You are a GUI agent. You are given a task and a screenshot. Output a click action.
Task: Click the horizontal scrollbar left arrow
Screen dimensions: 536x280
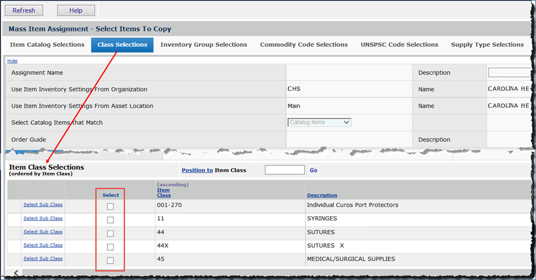pos(16,273)
